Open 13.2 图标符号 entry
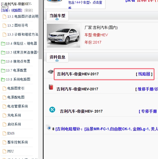This screenshot has width=158, height=159. click(x=18, y=25)
